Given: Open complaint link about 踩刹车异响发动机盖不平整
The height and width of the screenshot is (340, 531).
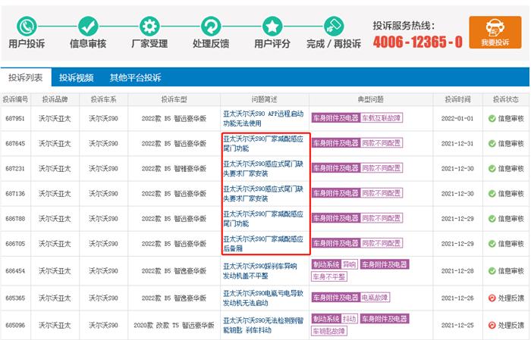Looking at the screenshot, I should [x=259, y=271].
